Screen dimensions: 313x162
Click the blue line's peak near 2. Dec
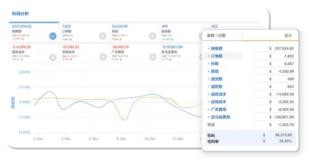tap(49, 92)
